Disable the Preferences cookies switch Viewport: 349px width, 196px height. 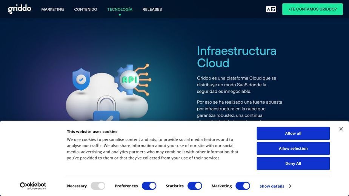pyautogui.click(x=149, y=186)
